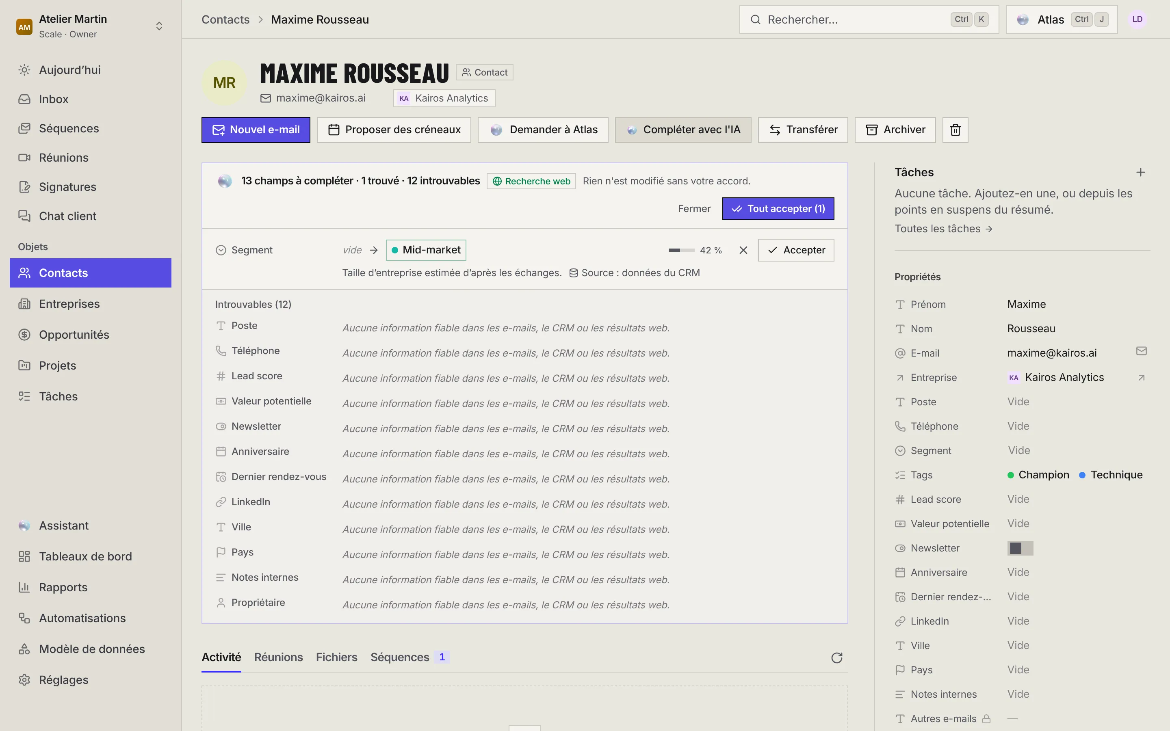This screenshot has width=1170, height=731.
Task: Click the Contacts breadcrumb
Action: point(225,19)
